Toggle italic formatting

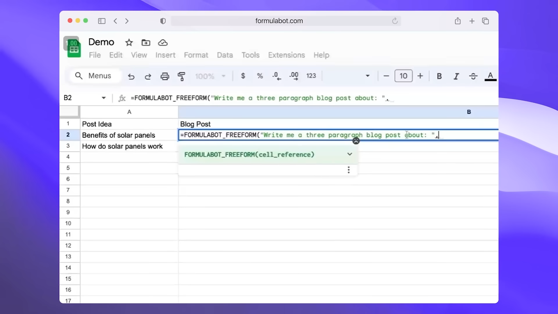[x=456, y=76]
